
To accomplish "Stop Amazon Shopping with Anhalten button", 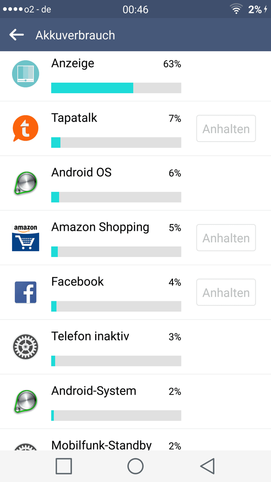I will click(226, 237).
